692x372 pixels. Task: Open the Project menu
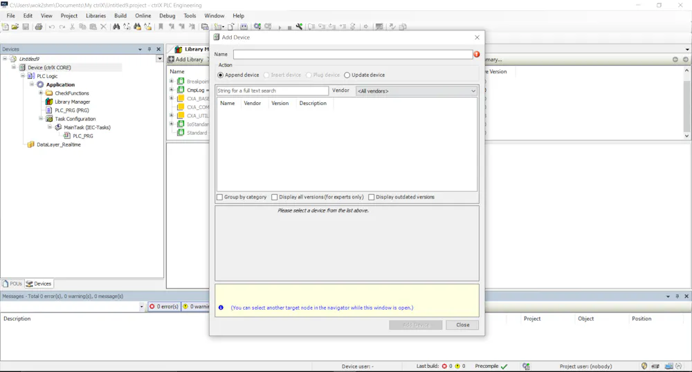[69, 15]
